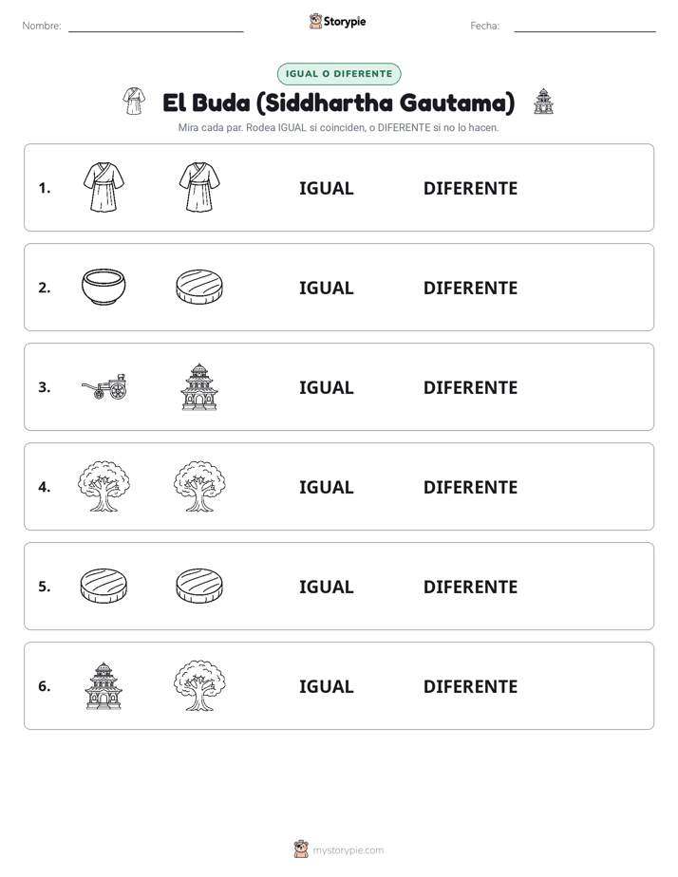This screenshot has height=877, width=678.
Task: Click the second robe in row 1
Action: point(199,187)
